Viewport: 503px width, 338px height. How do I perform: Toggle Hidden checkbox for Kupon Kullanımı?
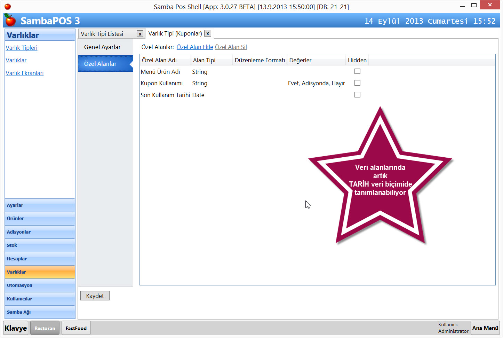[357, 83]
